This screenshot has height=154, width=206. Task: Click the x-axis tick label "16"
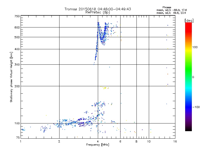175,141
